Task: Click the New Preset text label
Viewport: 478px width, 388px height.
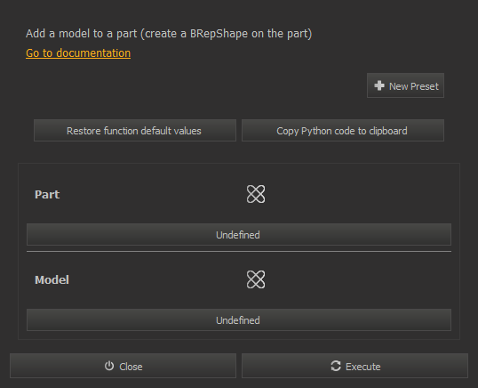Action: pos(414,86)
